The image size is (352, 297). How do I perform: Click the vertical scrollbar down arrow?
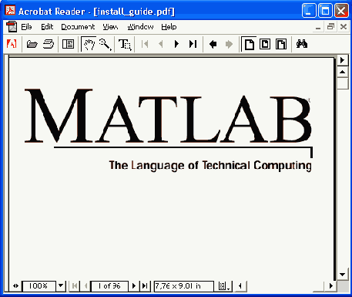(342, 275)
